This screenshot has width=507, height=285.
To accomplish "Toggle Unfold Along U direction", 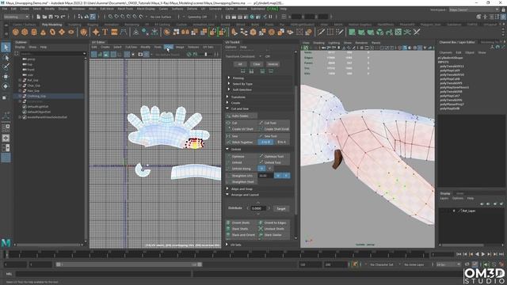I will click(x=261, y=169).
